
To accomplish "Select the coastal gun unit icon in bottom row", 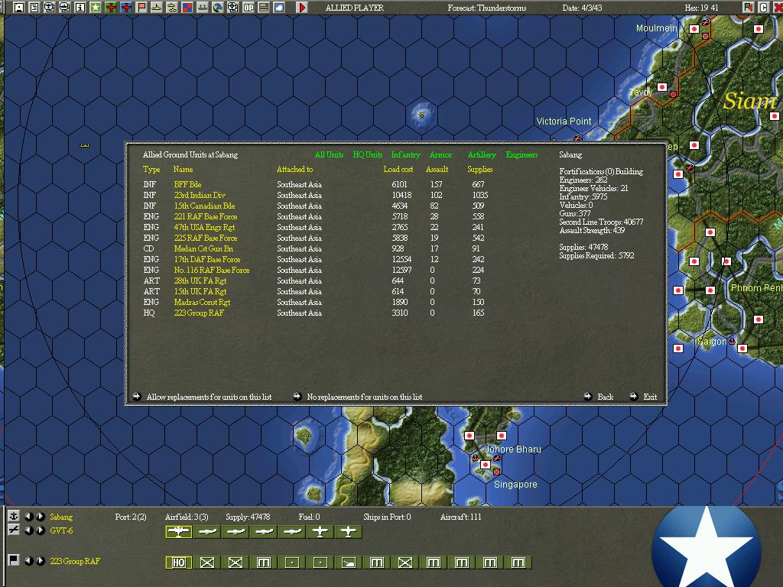I will point(349,563).
